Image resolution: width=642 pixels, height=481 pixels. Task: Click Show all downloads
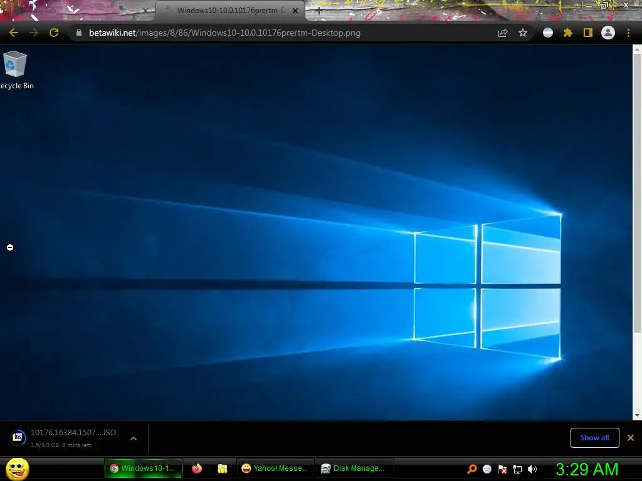pos(594,438)
